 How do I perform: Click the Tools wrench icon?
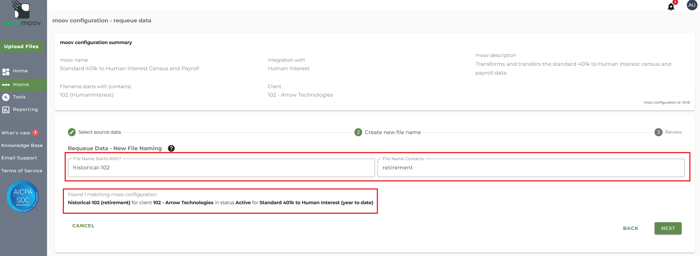pos(6,97)
